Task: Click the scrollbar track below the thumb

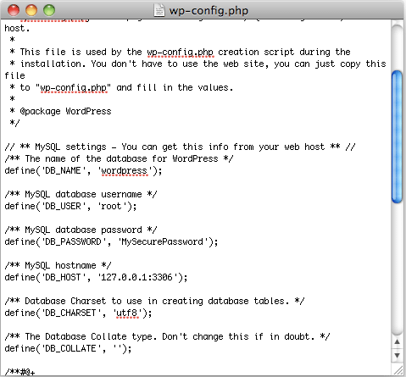Action: pos(397,269)
